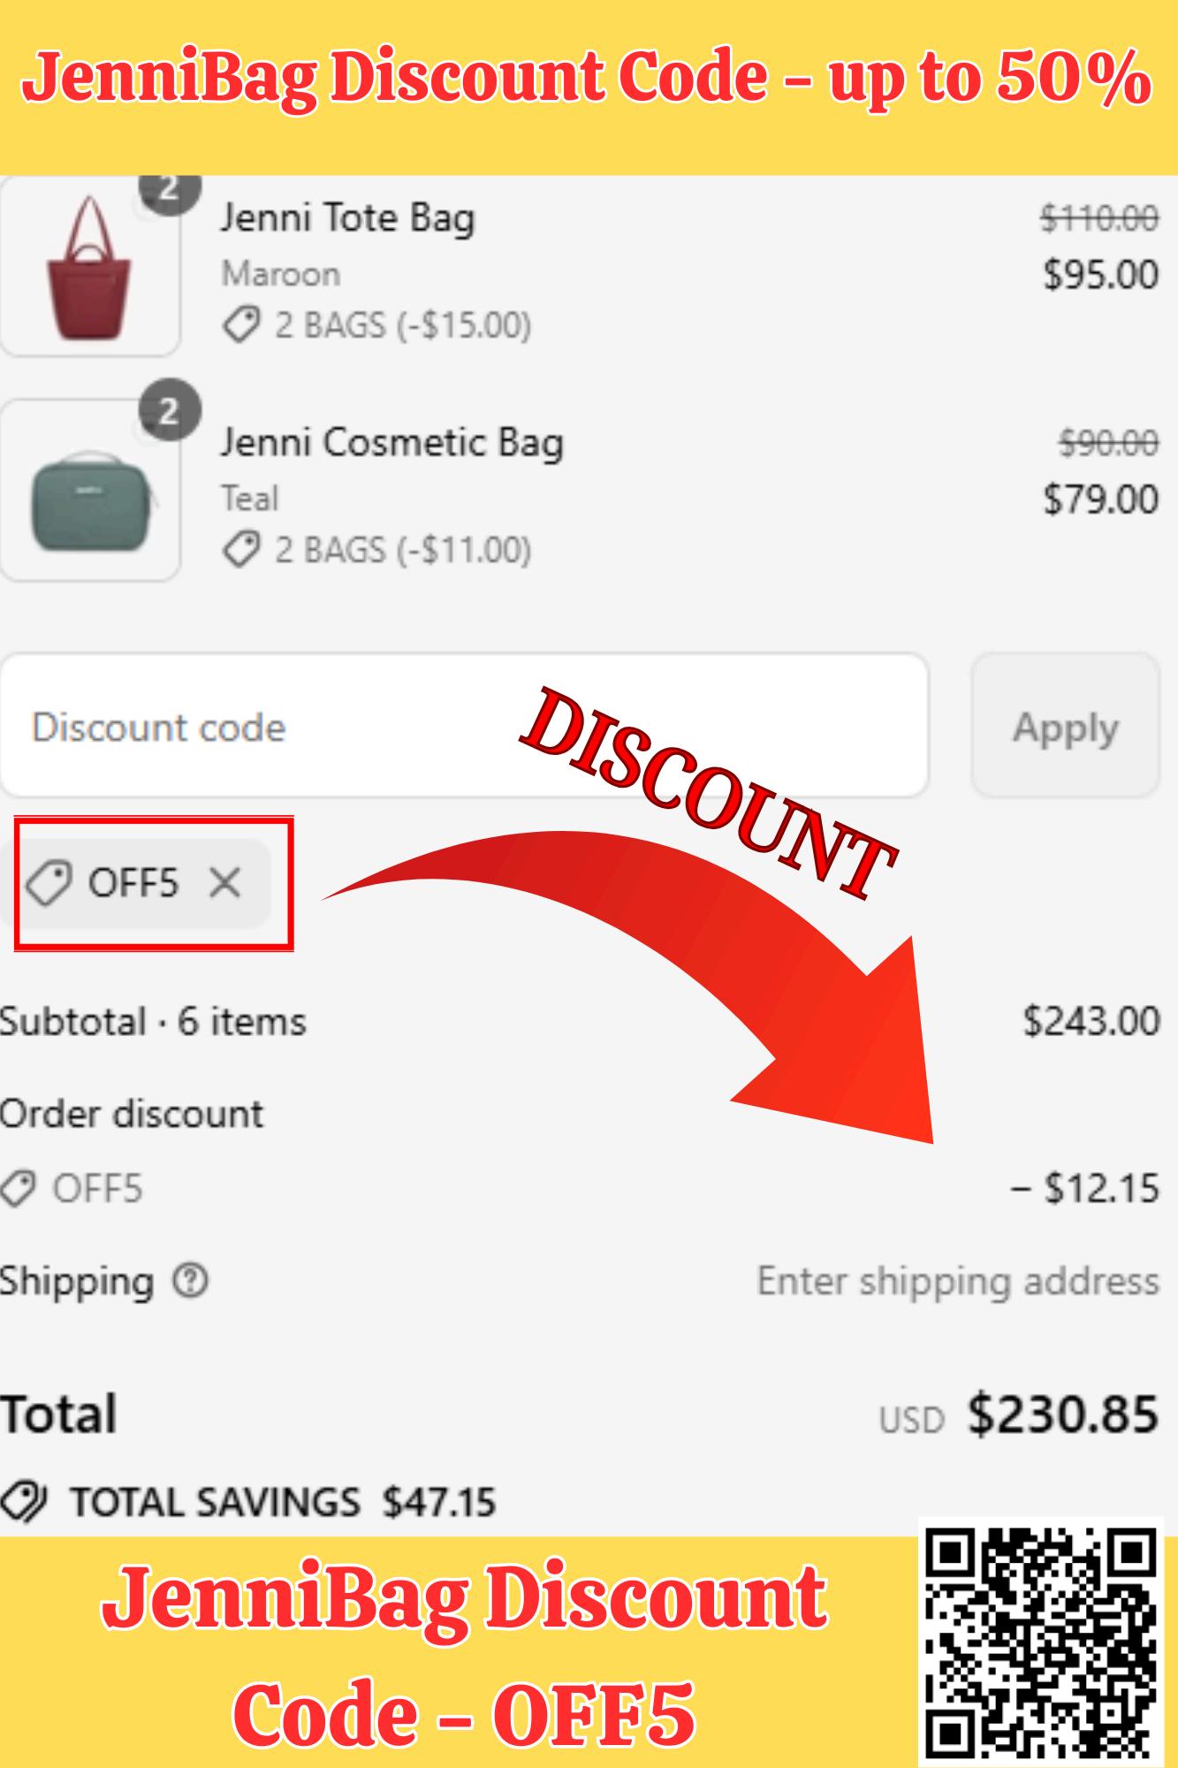Click the shipping help question mark icon
Screen dimensions: 1178x1768
click(x=190, y=1280)
